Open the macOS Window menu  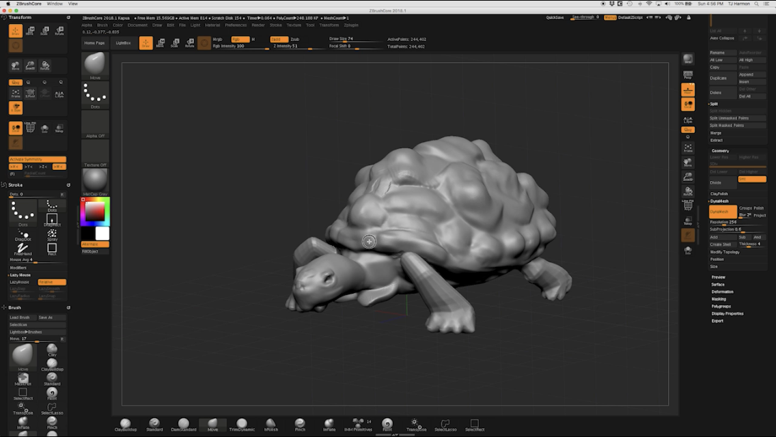55,3
